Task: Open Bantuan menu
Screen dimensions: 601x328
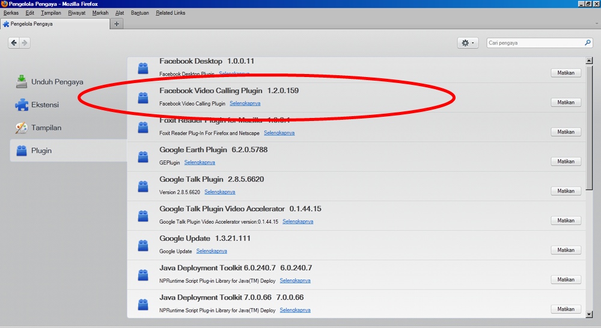Action: tap(140, 13)
